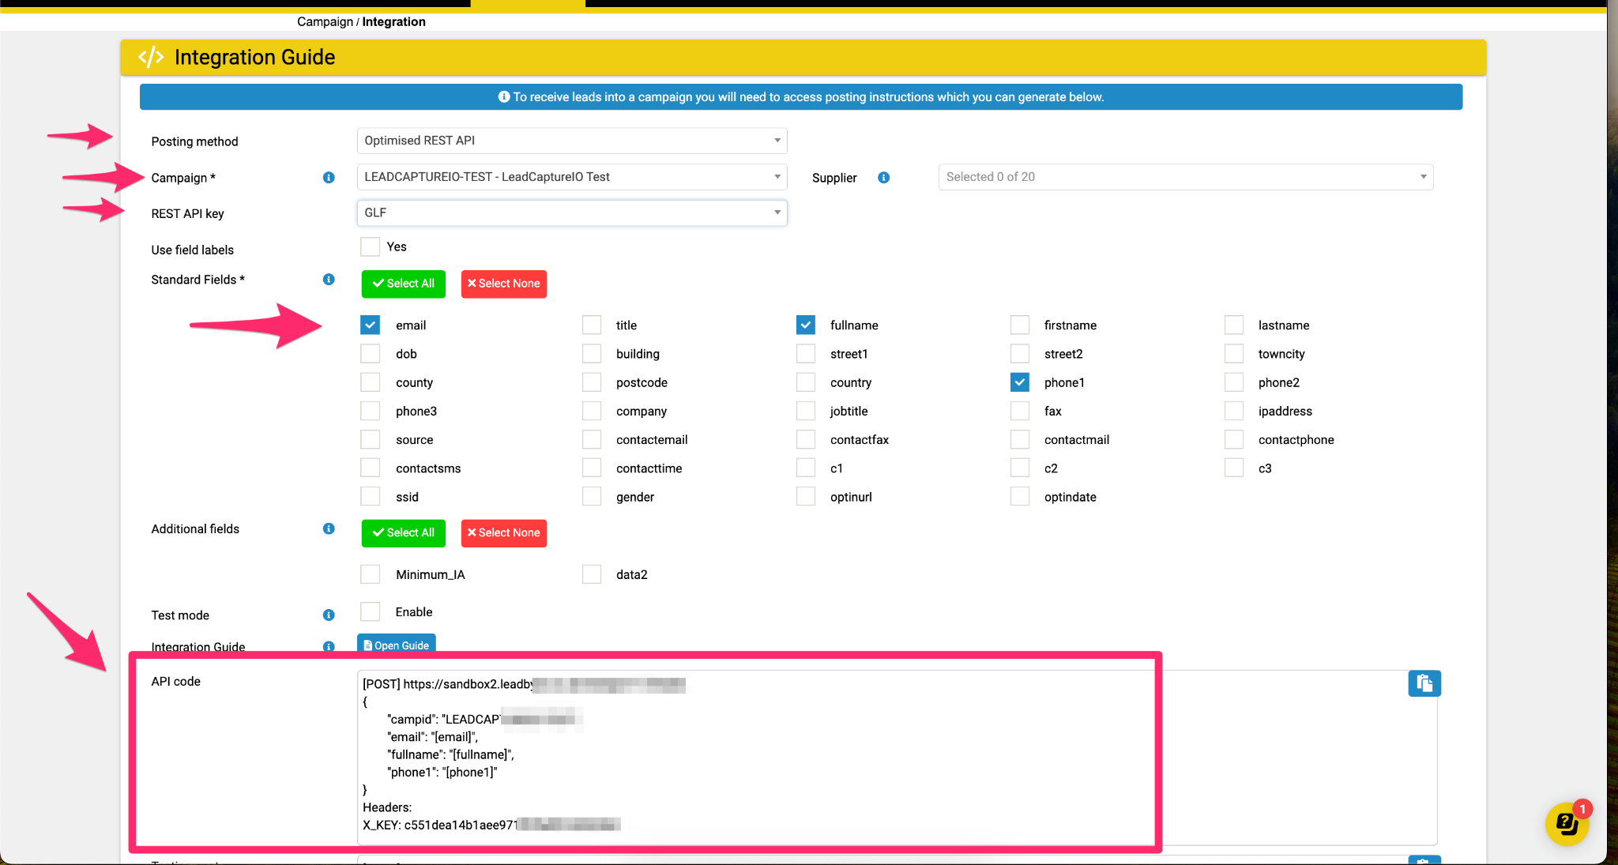Expand the REST API key dropdown
This screenshot has height=865, width=1618.
pos(571,212)
